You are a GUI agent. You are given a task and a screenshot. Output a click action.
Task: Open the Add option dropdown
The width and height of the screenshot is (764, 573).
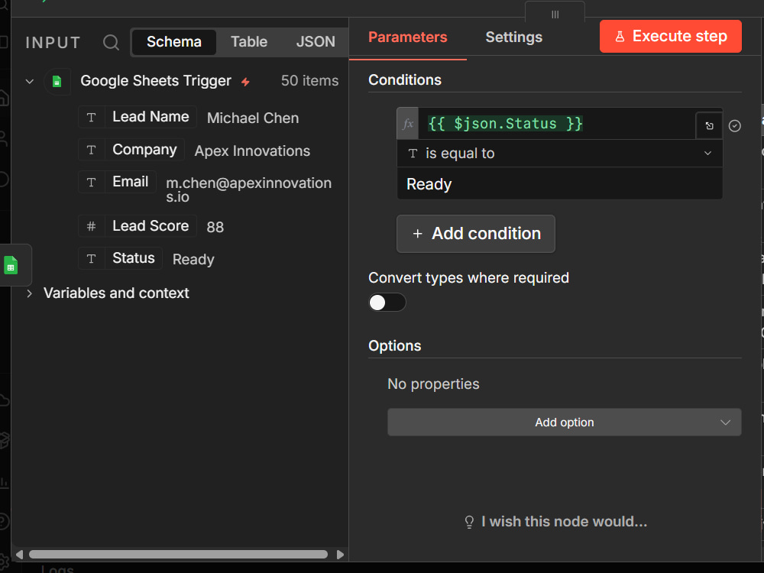point(565,422)
